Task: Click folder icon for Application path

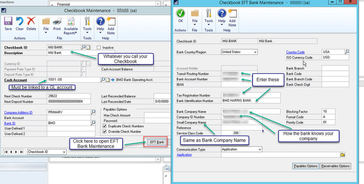Action: click(343, 155)
